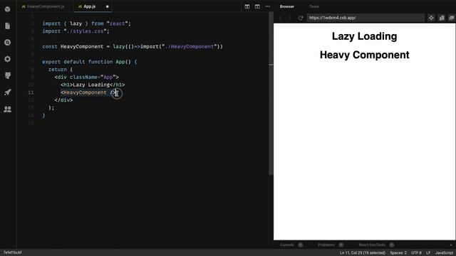
Task: Click HeavyComponent constant name on const line
Action: point(82,46)
